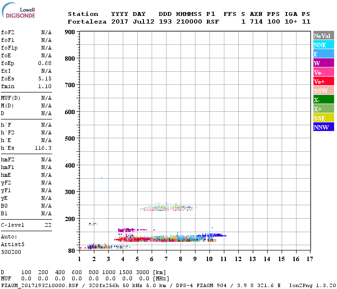
Task: Click the Vo- pink legend entry
Action: 324,72
